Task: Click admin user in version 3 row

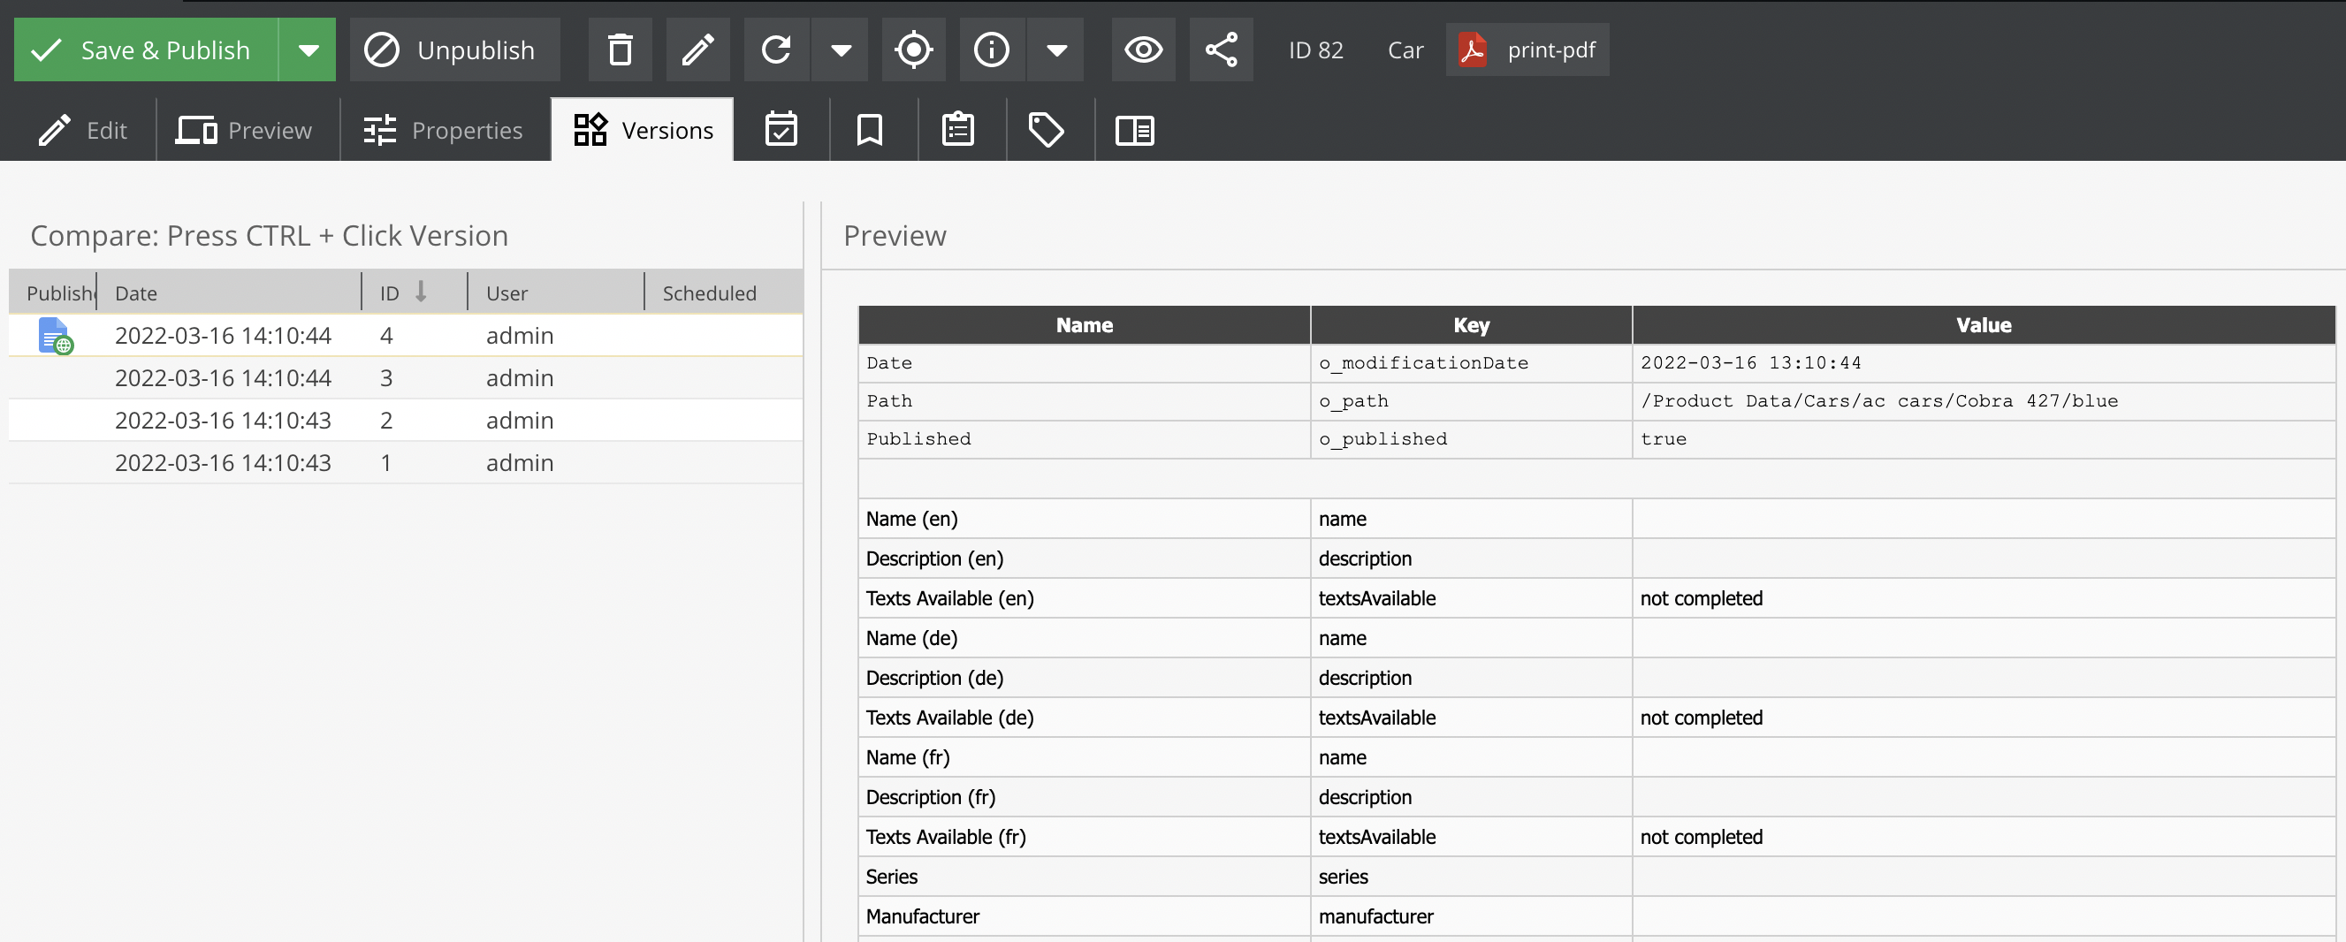Action: click(x=520, y=377)
